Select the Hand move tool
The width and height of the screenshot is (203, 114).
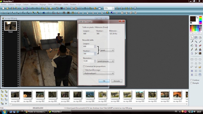click(x=200, y=37)
